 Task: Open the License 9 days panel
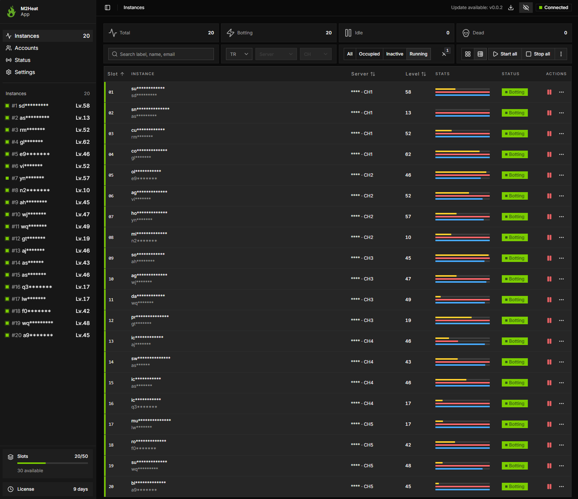(48, 489)
